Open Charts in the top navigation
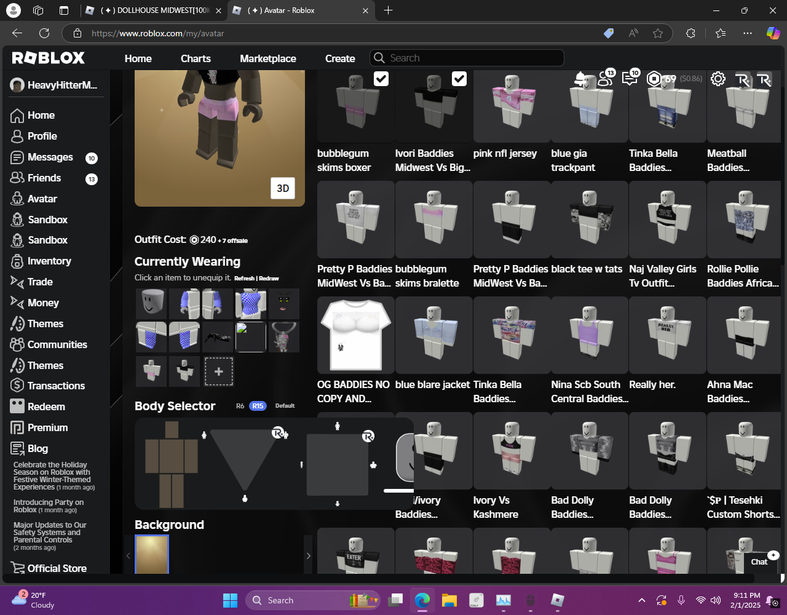Image resolution: width=787 pixels, height=615 pixels. (x=196, y=58)
